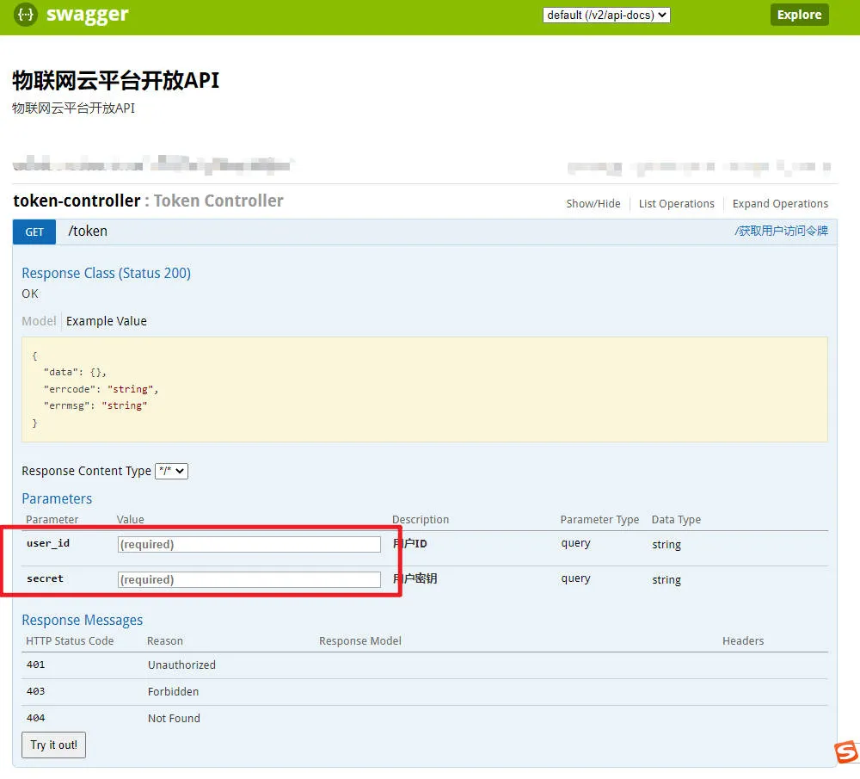Click the Response Class (Status 200) heading

107,274
